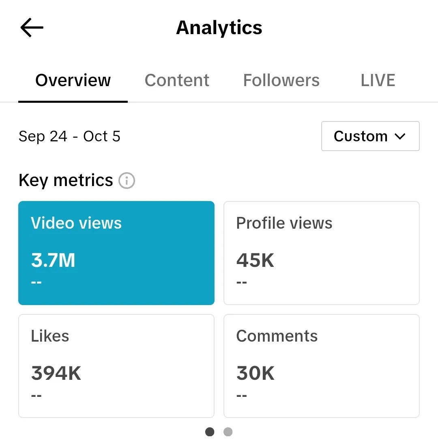
Task: Tap the Key metrics heading text
Action: pos(66,180)
